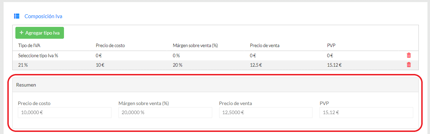Click the Precio de venta column header

pyautogui.click(x=265, y=45)
